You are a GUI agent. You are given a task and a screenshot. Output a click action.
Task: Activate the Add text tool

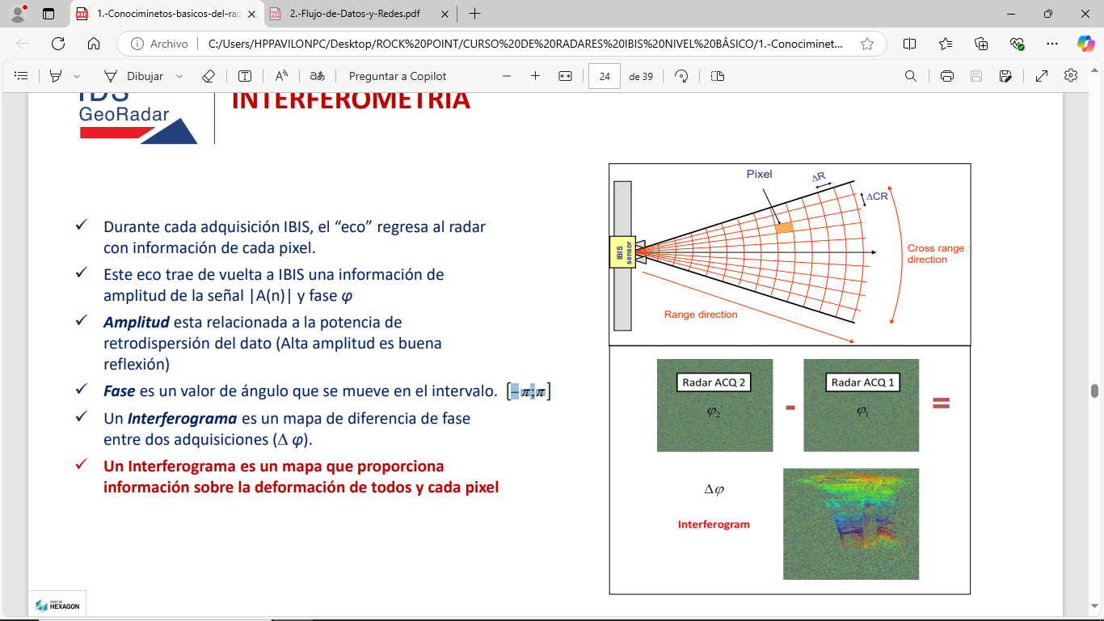(x=245, y=76)
